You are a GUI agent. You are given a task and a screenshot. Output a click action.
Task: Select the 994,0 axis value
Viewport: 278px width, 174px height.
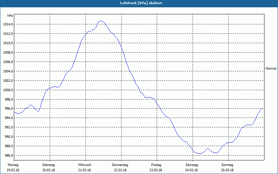9,118
